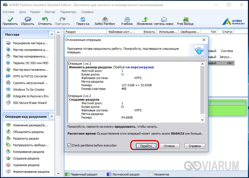Collapse the Мастера panel

51,35
